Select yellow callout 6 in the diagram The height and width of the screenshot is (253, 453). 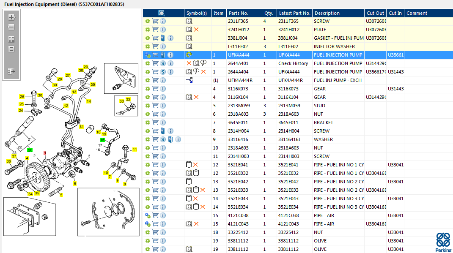coord(75,183)
